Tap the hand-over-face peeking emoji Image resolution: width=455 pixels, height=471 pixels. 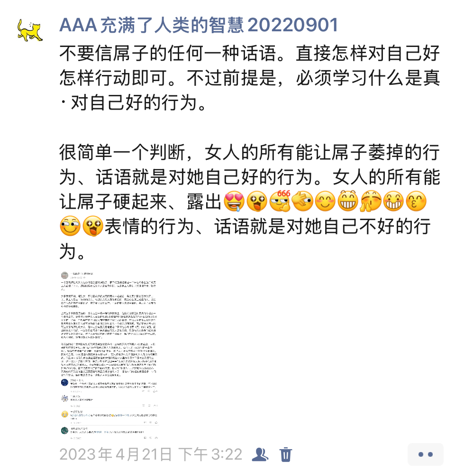coord(302,201)
